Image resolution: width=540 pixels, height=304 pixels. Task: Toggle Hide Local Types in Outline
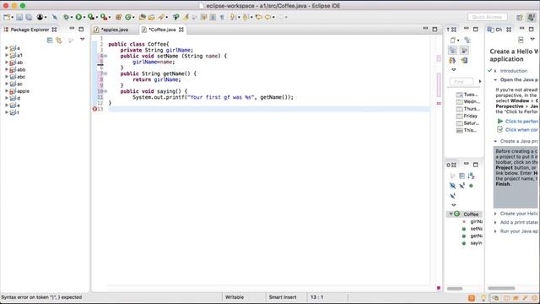click(x=452, y=196)
